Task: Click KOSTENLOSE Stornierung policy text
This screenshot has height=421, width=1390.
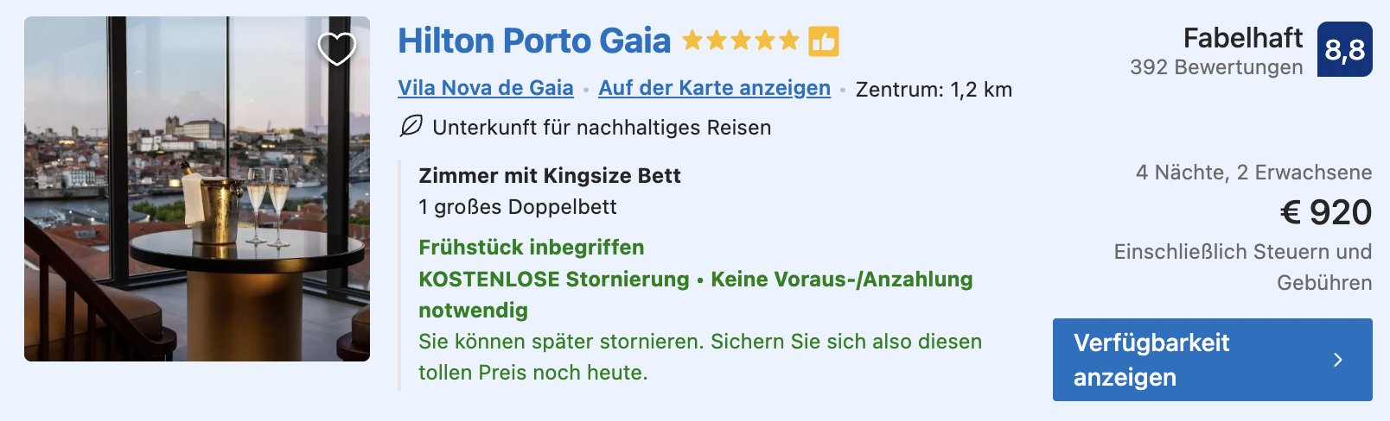Action: [554, 280]
